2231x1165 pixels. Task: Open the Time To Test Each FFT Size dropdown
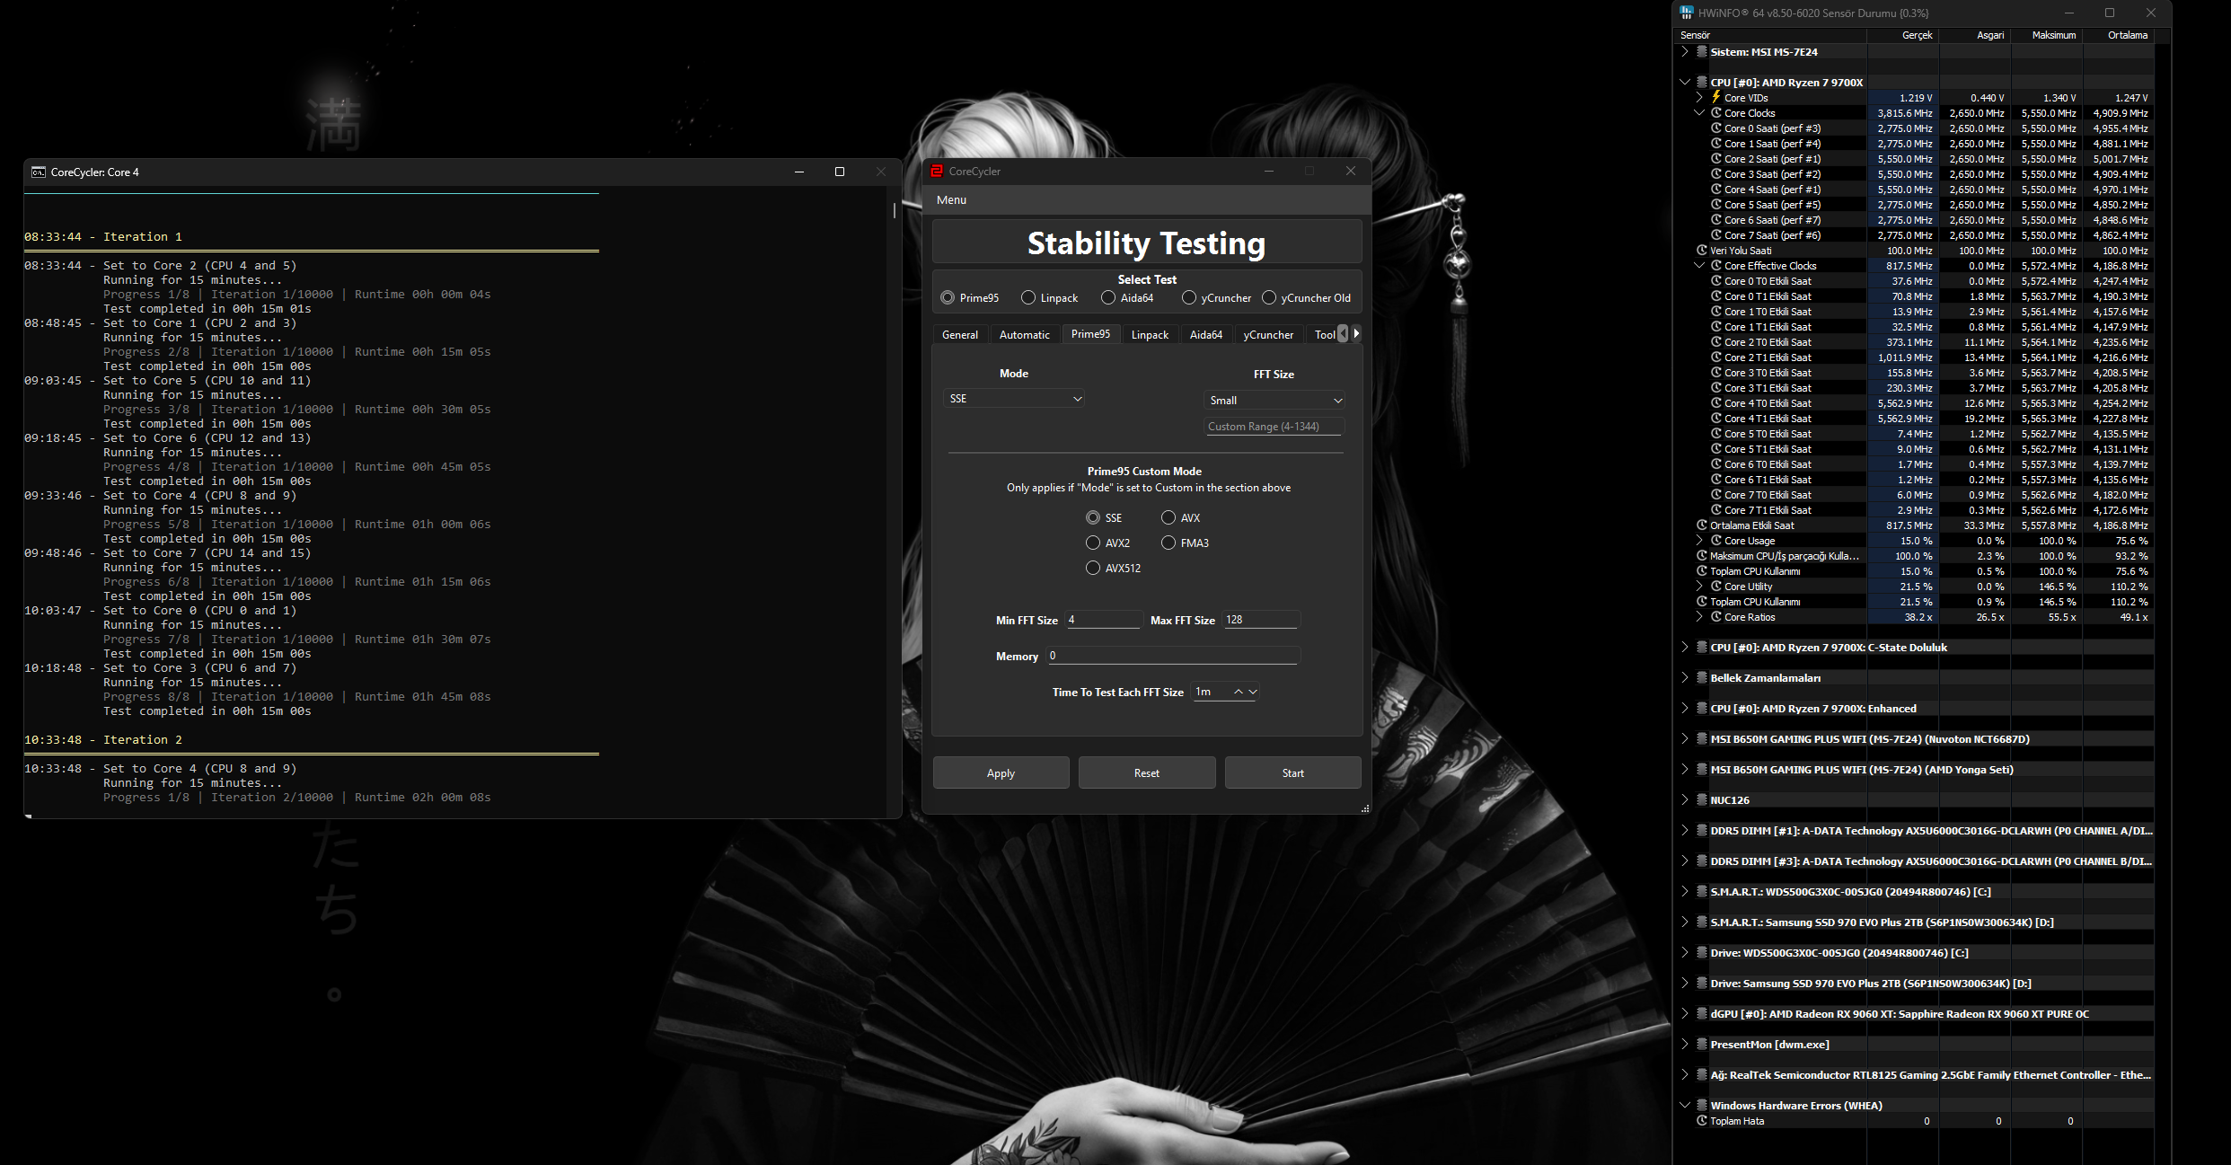click(x=1253, y=692)
